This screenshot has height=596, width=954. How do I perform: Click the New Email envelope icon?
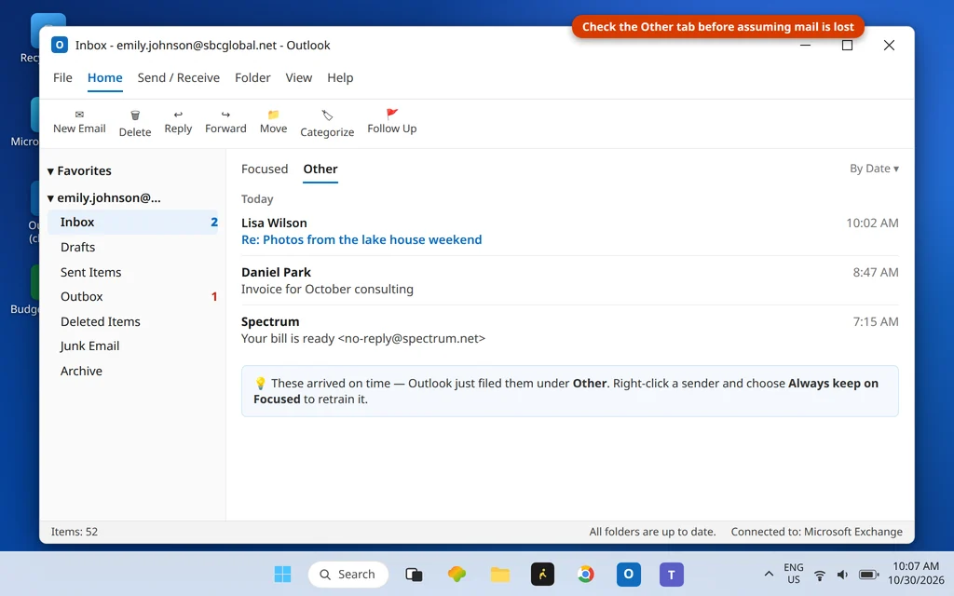coord(79,115)
